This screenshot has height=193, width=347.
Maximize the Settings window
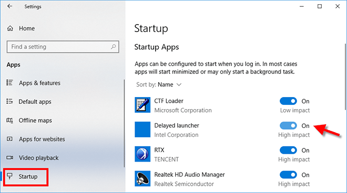tap(320, 6)
